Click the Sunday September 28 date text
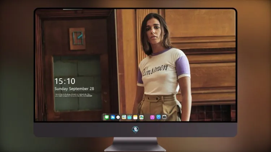The width and height of the screenshot is (271, 152). [x=74, y=89]
